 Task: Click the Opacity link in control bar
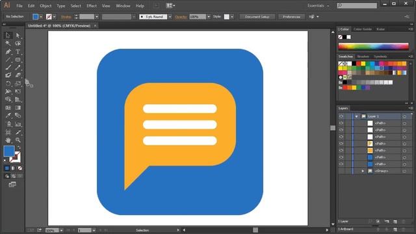tap(181, 17)
